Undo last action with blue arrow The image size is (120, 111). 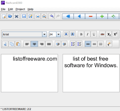(52, 16)
